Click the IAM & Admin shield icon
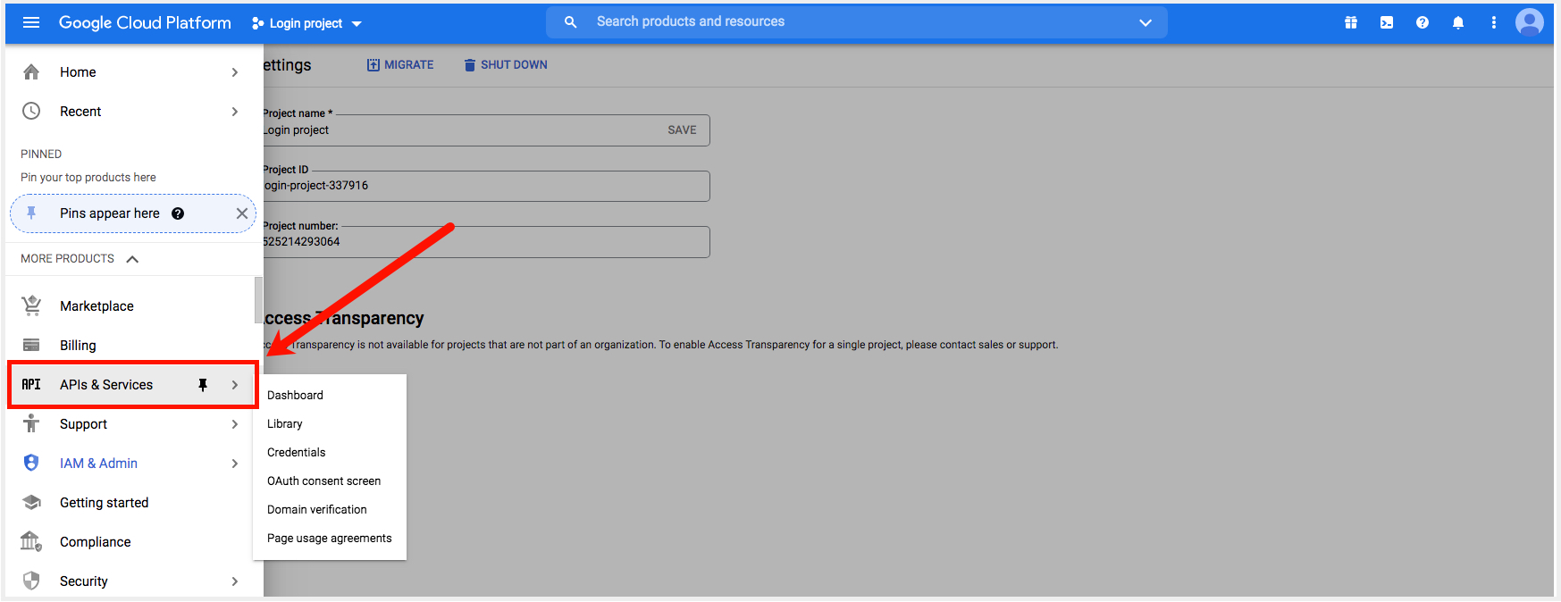This screenshot has height=602, width=1561. 31,463
